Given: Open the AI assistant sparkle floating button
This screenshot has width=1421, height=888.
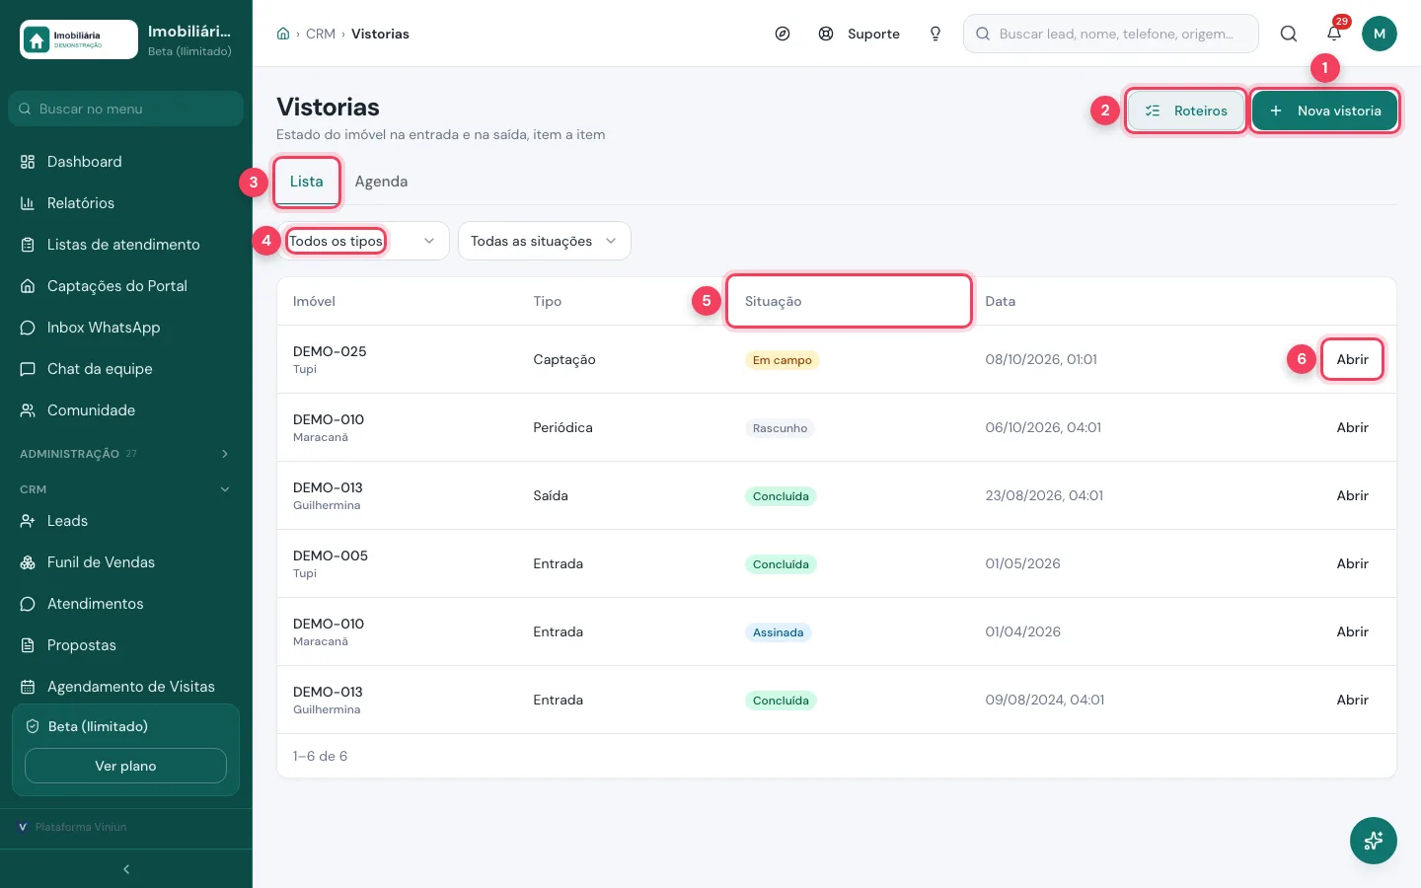Looking at the screenshot, I should pyautogui.click(x=1374, y=841).
